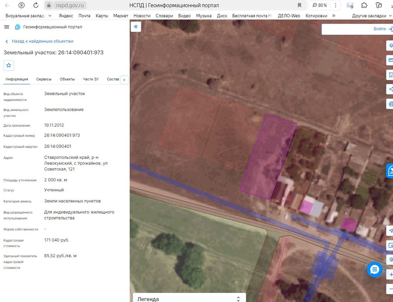393x302 pixels.
Task: Go back to the previous browser page
Action: click(x=7, y=5)
